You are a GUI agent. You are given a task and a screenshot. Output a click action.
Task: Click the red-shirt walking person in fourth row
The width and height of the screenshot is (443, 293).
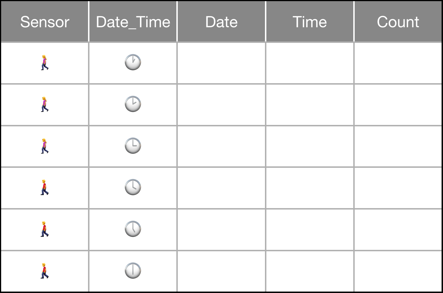[45, 187]
